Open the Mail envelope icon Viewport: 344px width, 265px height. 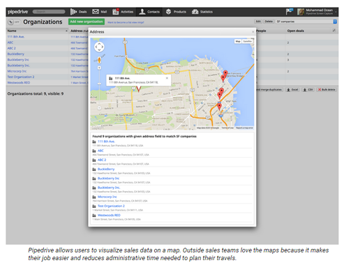point(96,12)
